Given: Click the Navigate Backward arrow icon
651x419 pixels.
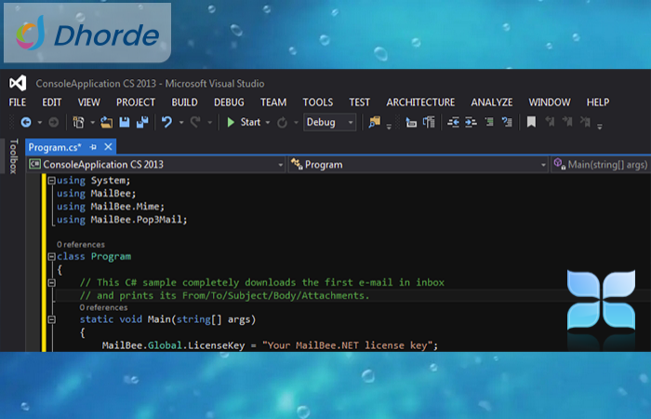Looking at the screenshot, I should point(26,122).
